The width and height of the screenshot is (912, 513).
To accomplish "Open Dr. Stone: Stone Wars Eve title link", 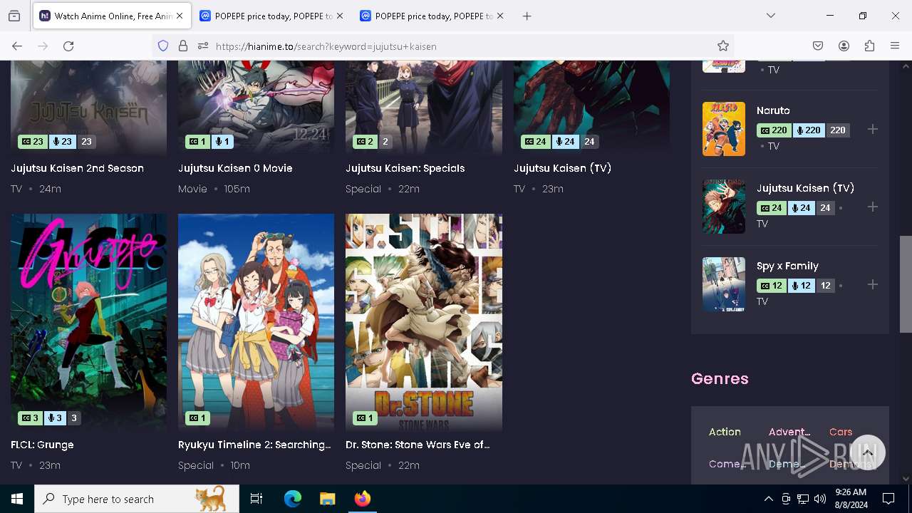I will tap(418, 445).
